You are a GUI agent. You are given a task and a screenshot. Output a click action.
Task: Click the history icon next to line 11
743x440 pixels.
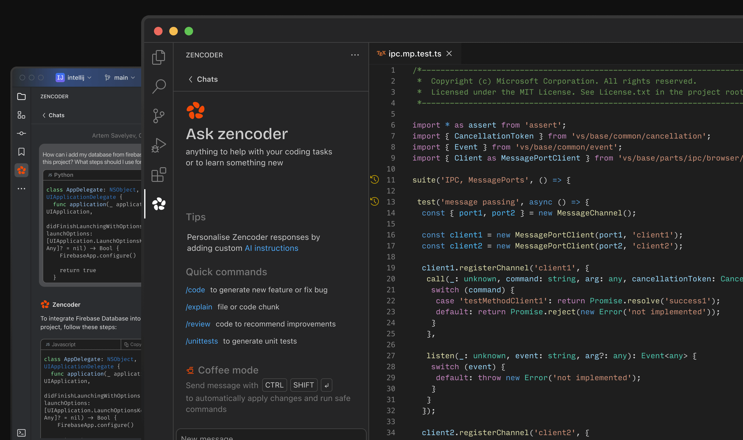tap(375, 180)
